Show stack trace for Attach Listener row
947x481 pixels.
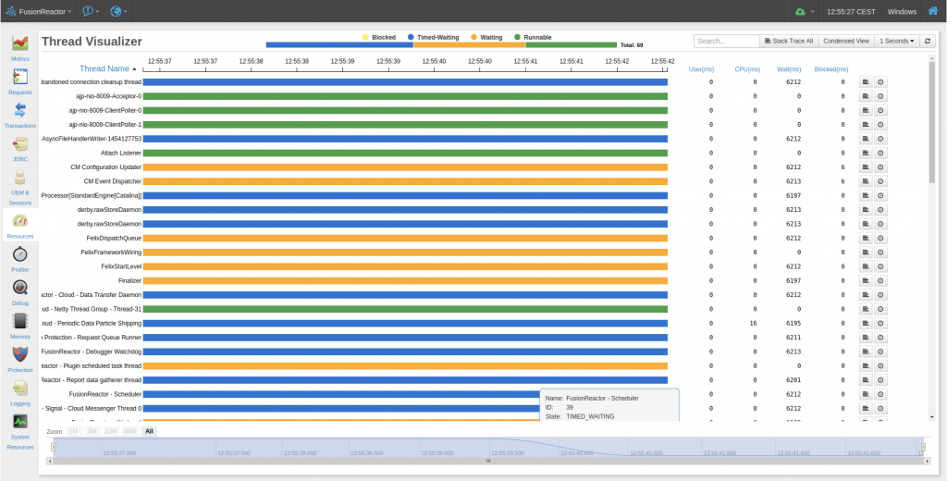click(866, 153)
